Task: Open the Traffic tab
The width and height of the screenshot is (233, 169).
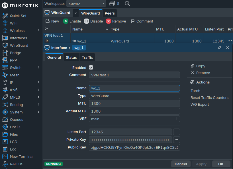Action: (x=87, y=58)
